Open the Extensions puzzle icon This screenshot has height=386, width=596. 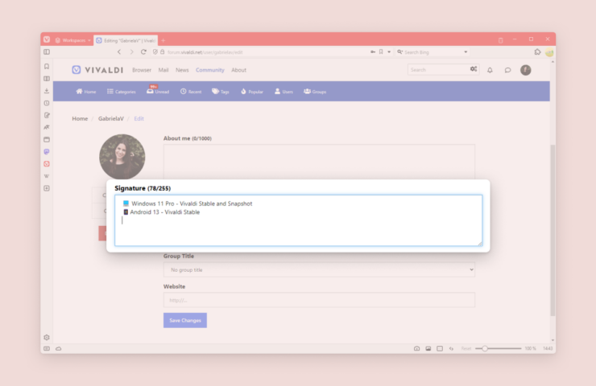pos(537,52)
